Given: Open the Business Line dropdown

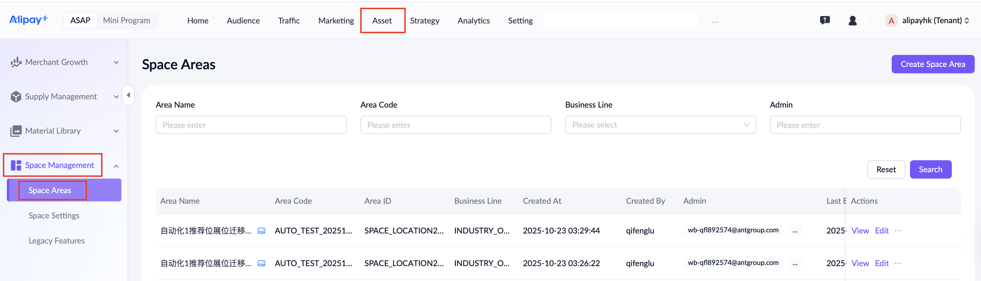Looking at the screenshot, I should pyautogui.click(x=660, y=125).
